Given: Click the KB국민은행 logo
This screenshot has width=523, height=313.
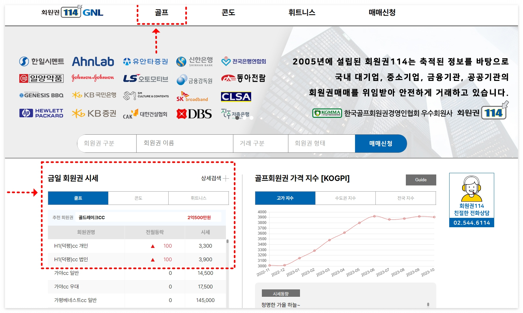Looking at the screenshot, I should click(x=94, y=95).
